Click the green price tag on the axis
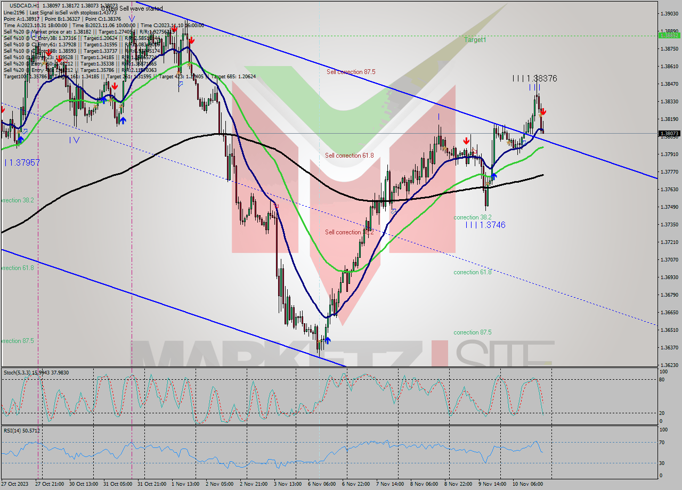Image resolution: width=682 pixels, height=490 pixels. [669, 36]
